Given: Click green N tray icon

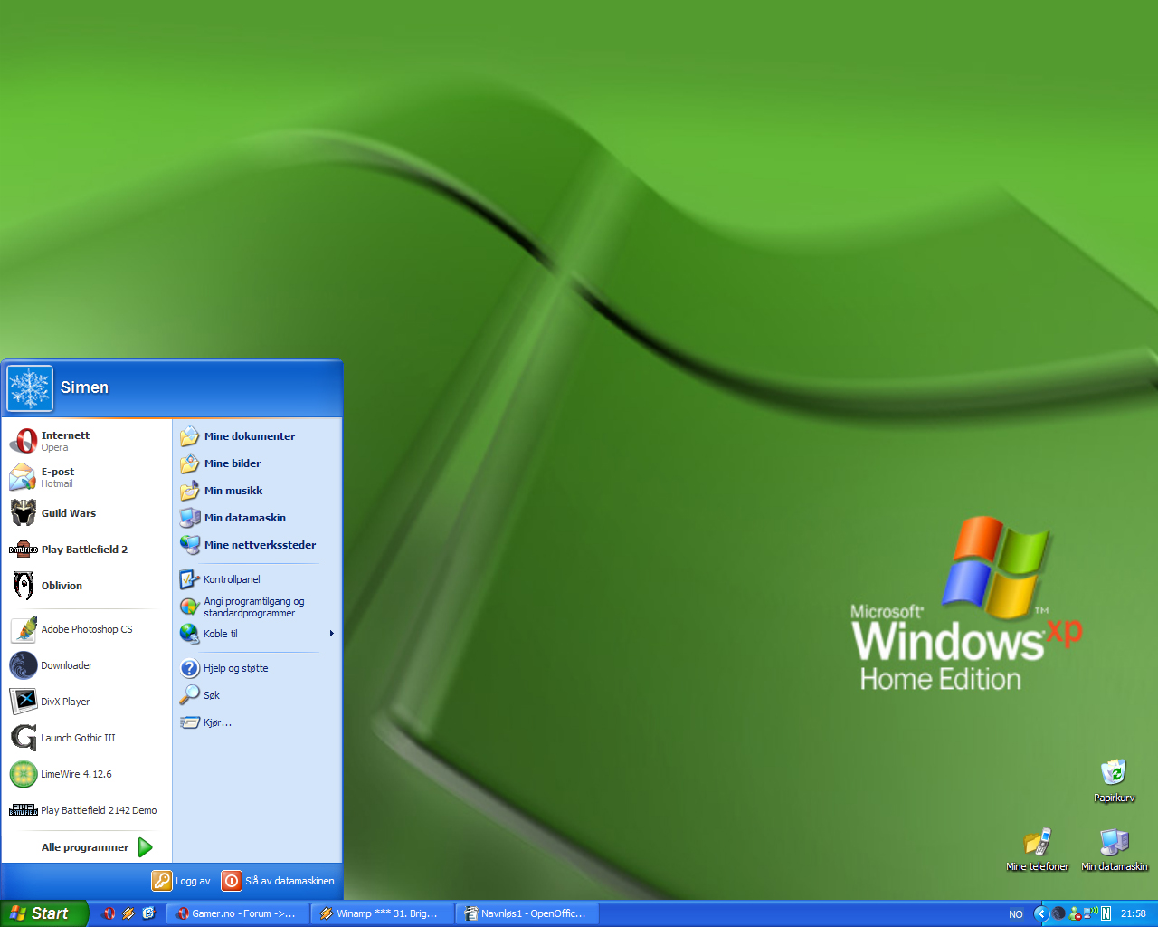Looking at the screenshot, I should click(1106, 914).
